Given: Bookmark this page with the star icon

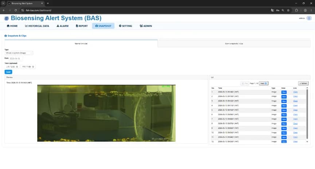Looking at the screenshot, I should [x=288, y=10].
